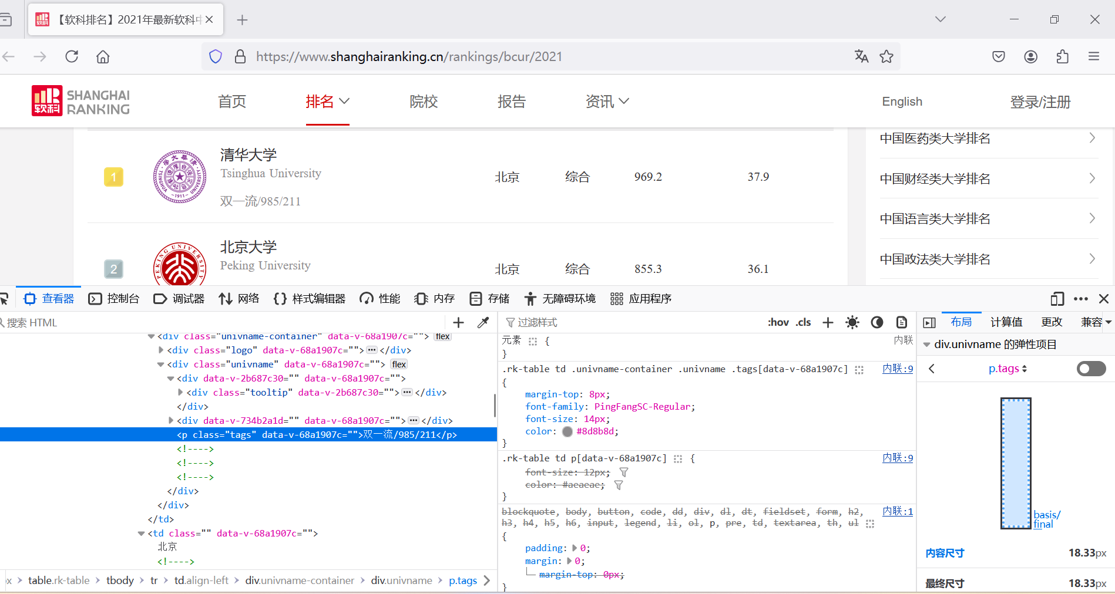Open the 性能 performance tab

[380, 299]
